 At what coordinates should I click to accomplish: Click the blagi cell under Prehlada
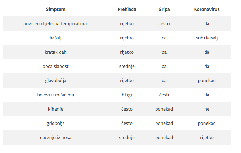tap(127, 95)
